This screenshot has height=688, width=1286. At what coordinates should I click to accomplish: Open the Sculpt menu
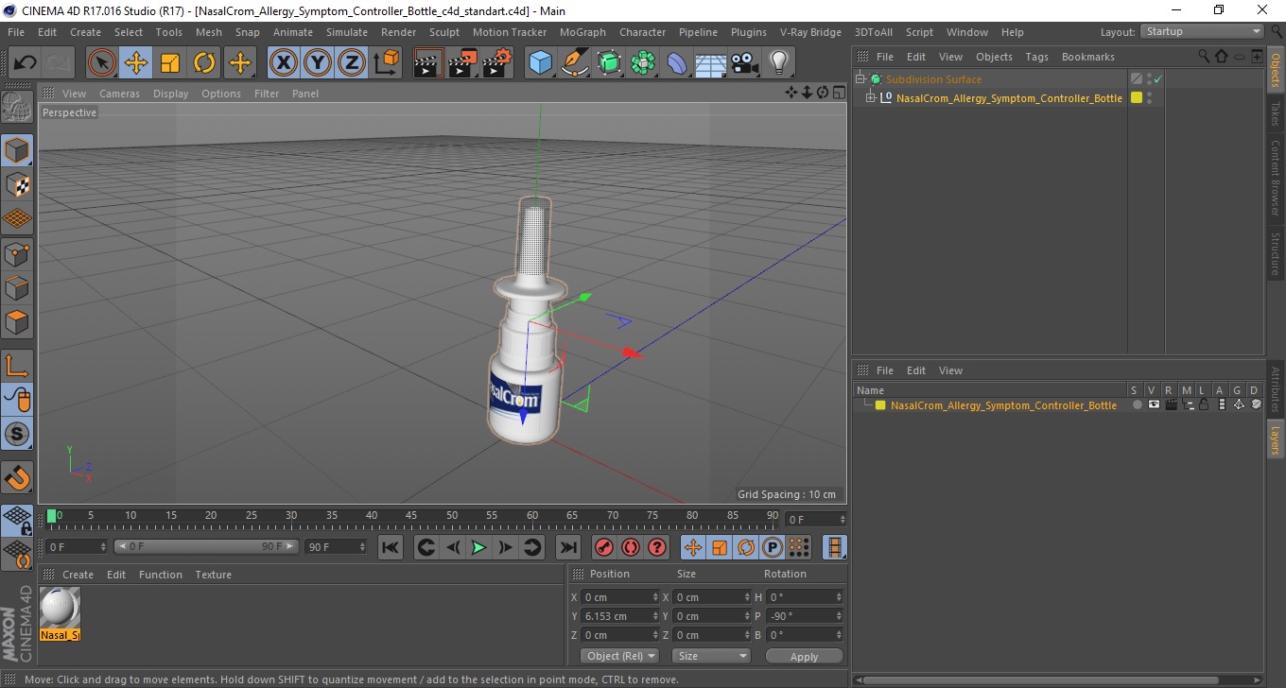pyautogui.click(x=444, y=32)
